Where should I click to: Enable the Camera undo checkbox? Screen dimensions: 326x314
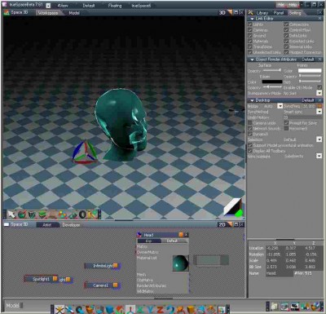[250, 123]
